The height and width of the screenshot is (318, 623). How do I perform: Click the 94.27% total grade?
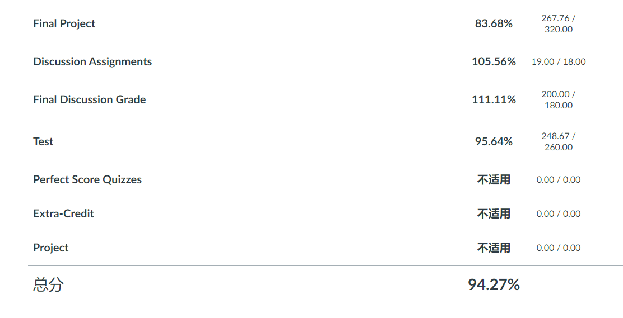(x=494, y=284)
